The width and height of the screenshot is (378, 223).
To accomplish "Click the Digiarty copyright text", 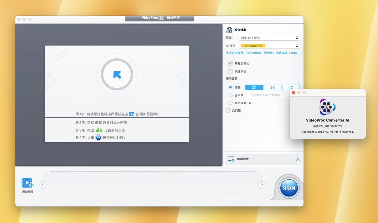I will [328, 132].
